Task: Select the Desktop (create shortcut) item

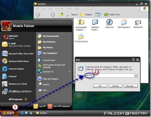Action: 95,25
